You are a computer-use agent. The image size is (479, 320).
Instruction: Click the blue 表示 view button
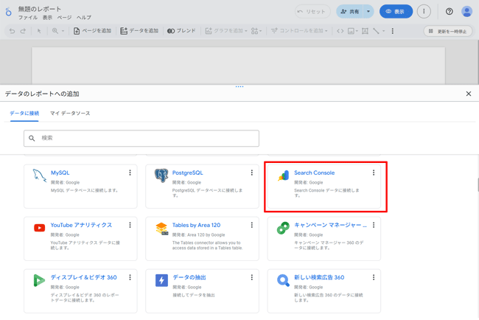pyautogui.click(x=396, y=12)
